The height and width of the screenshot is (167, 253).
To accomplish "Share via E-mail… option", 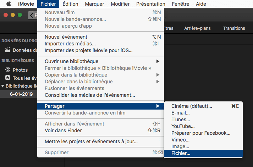I will tap(203, 113).
